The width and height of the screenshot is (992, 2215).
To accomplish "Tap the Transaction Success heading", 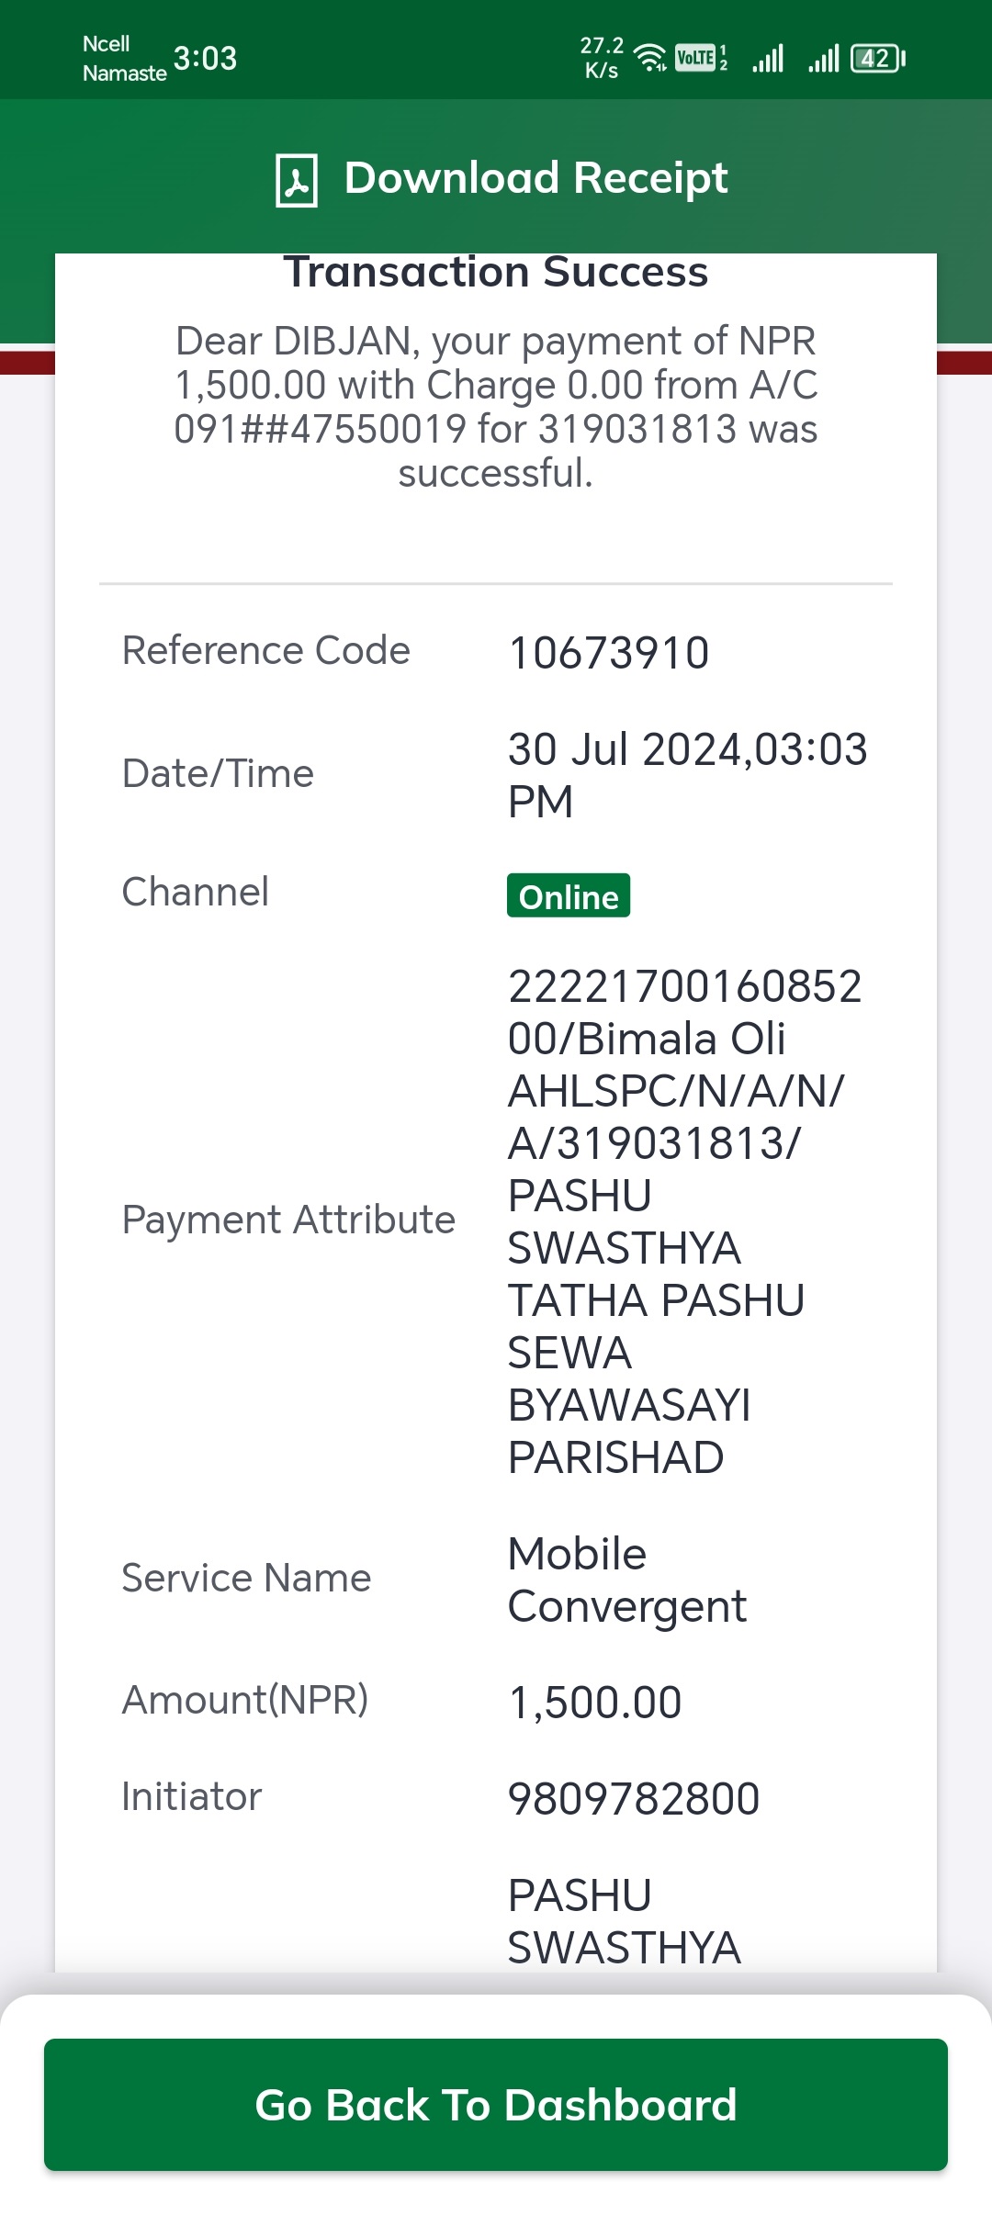I will click(496, 273).
